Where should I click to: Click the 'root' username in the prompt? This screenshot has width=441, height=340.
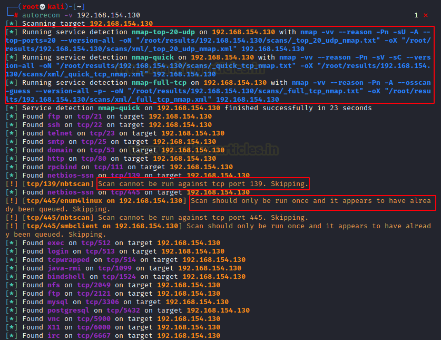point(31,7)
